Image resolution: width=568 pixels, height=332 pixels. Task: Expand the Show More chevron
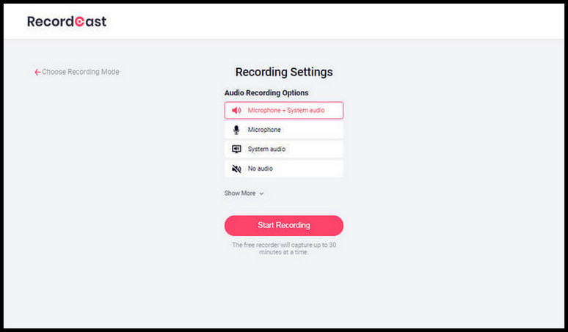[x=261, y=194]
